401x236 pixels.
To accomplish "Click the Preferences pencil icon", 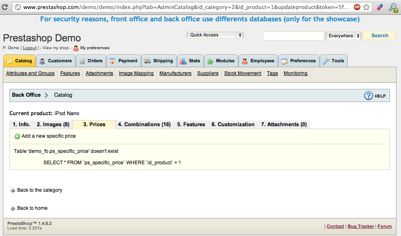I will 285,61.
